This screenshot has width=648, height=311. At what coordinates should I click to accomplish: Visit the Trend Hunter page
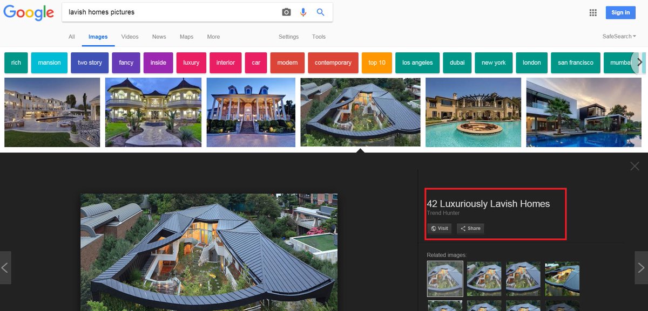pyautogui.click(x=439, y=228)
